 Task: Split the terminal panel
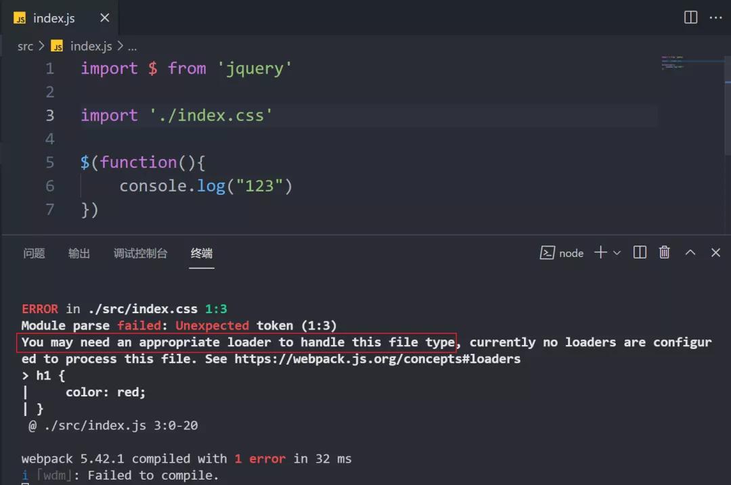[640, 252]
